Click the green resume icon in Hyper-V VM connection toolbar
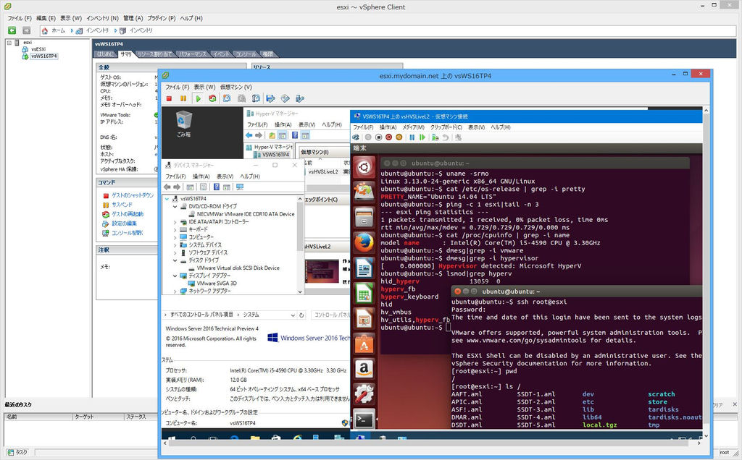 tap(422, 137)
